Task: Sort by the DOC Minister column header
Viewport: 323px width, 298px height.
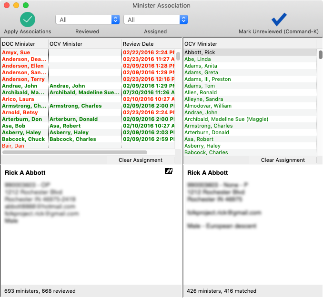Action: [24, 44]
